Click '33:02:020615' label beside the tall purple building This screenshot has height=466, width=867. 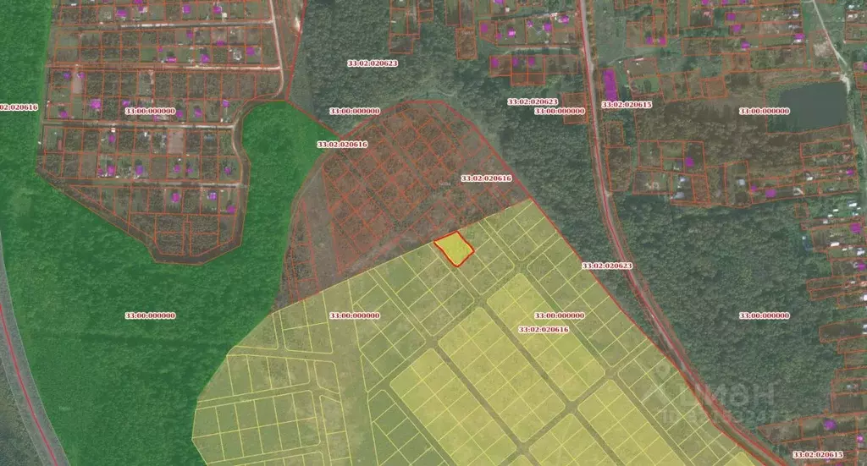pyautogui.click(x=627, y=104)
